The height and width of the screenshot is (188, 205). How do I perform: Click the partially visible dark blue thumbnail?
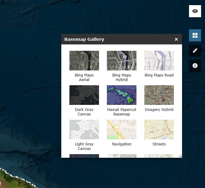pos(84,156)
